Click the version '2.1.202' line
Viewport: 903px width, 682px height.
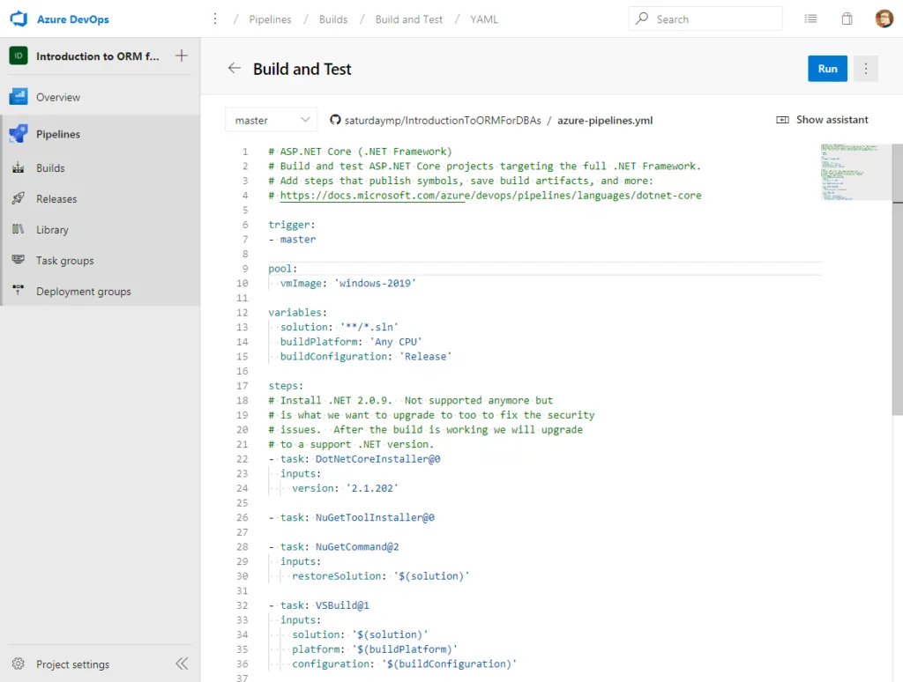[x=345, y=488]
